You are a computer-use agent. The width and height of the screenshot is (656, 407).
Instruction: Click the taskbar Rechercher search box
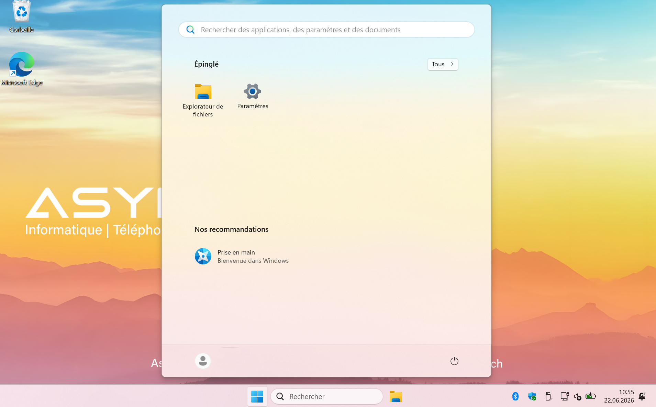coord(326,396)
